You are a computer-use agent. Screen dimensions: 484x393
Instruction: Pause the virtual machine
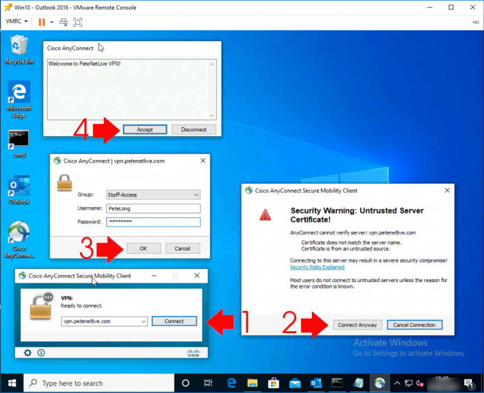click(x=42, y=22)
